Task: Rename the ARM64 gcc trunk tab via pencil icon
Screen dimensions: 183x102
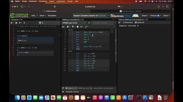Action: [81, 20]
